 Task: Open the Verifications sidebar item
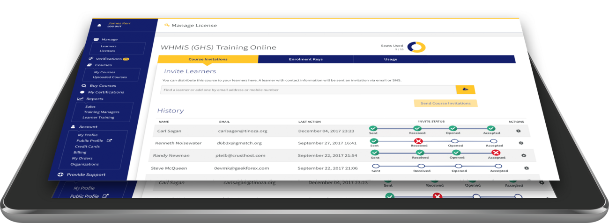pyautogui.click(x=109, y=59)
